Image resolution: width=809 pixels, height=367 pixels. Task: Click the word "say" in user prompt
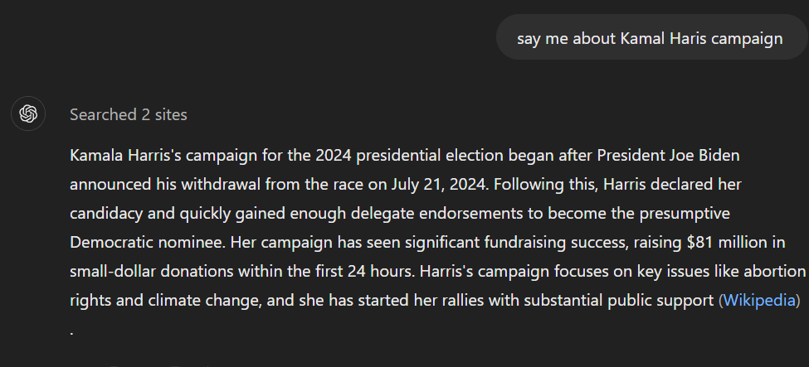coord(529,39)
